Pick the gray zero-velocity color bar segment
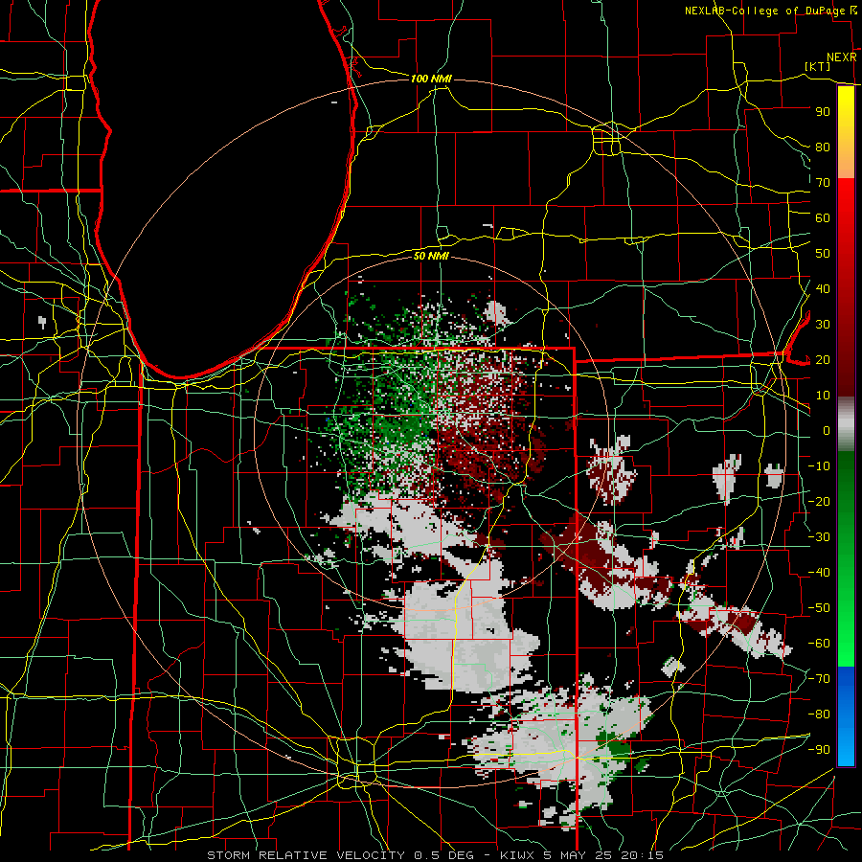 [846, 424]
